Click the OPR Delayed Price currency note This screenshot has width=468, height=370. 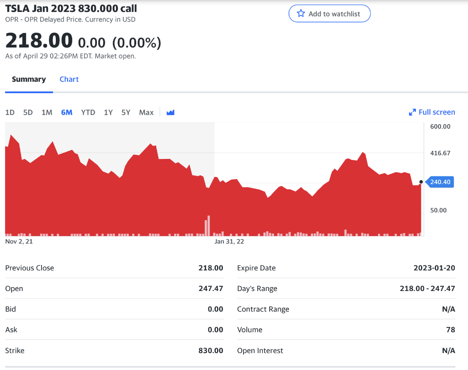[x=70, y=19]
